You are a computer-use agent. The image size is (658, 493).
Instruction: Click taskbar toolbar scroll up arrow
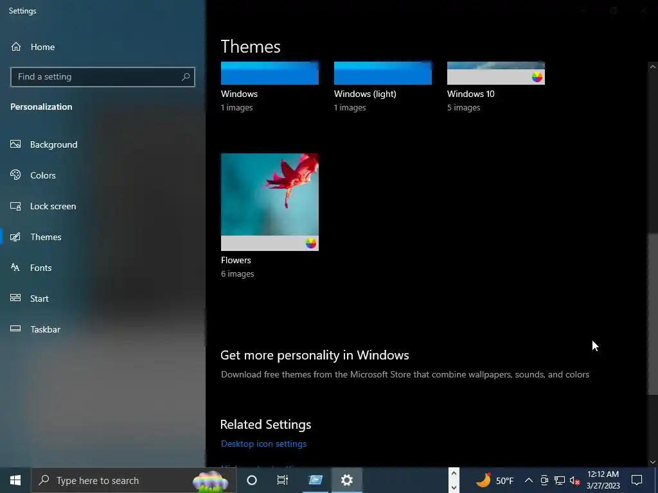(x=454, y=473)
